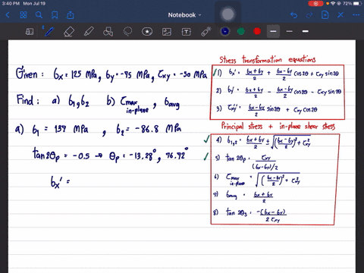The height and width of the screenshot is (273, 364).
Task: Tap the 'Stress transformation equations' heading
Action: point(268,59)
